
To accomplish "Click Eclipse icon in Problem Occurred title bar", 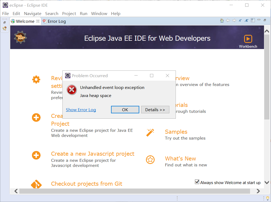I will point(68,76).
